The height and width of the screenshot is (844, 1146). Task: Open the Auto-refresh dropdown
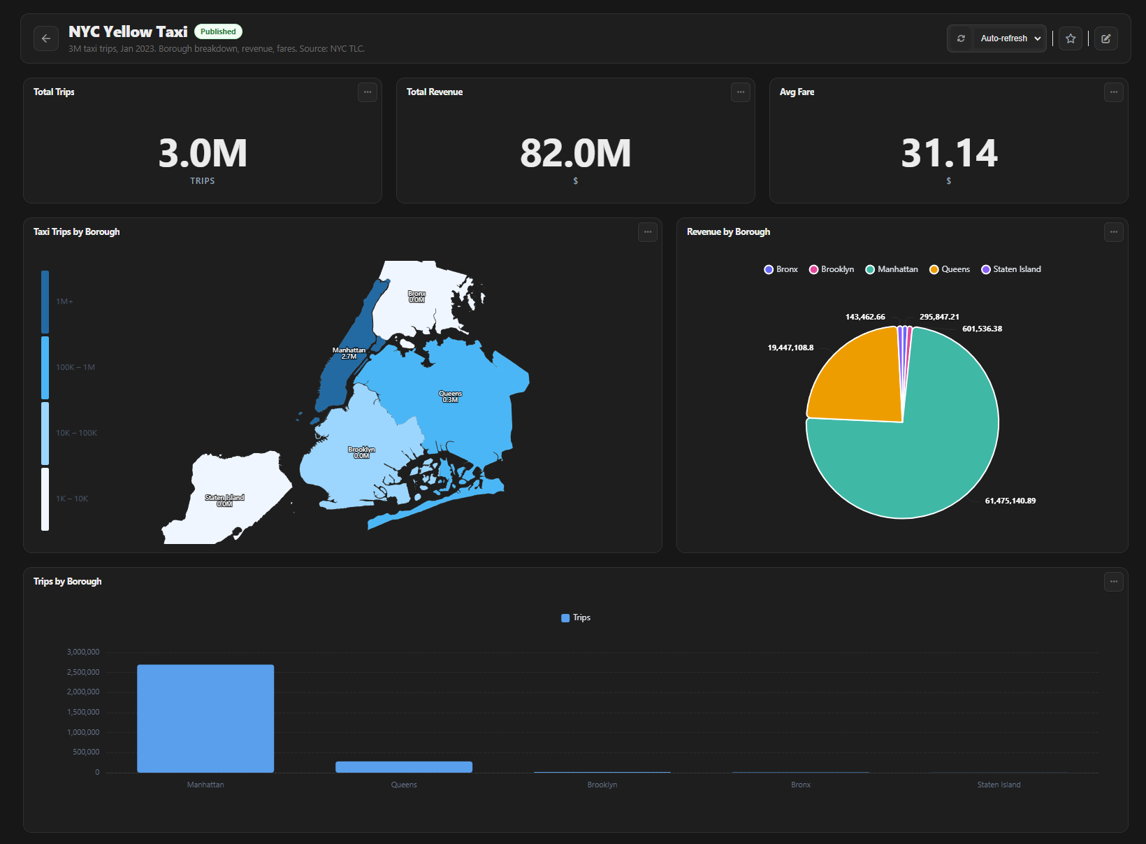click(x=1010, y=38)
